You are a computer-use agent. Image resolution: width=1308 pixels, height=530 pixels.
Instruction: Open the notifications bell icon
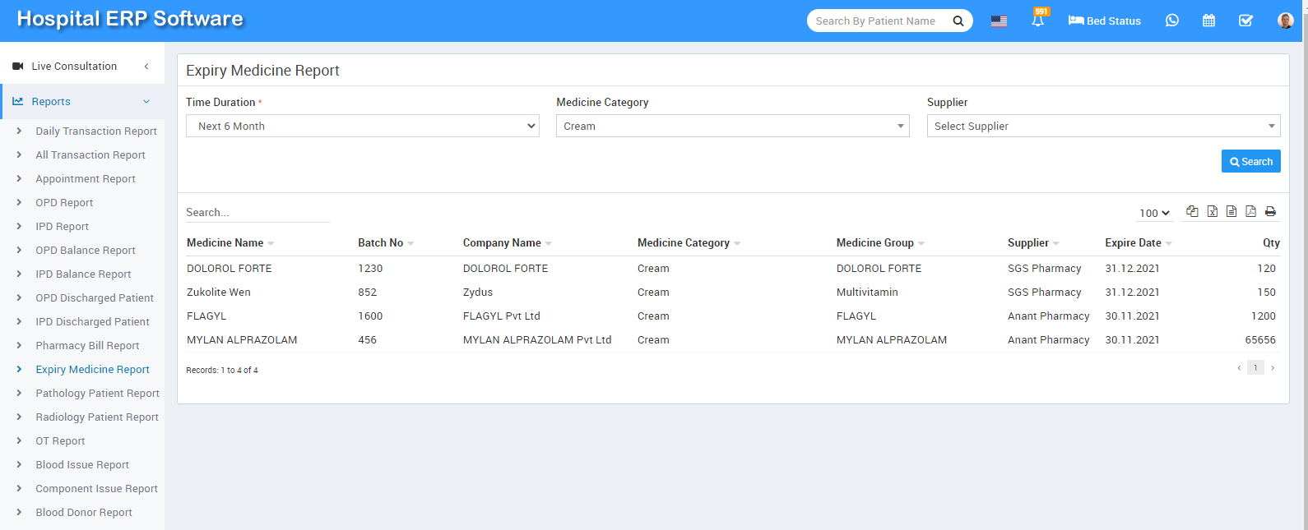[x=1037, y=21]
